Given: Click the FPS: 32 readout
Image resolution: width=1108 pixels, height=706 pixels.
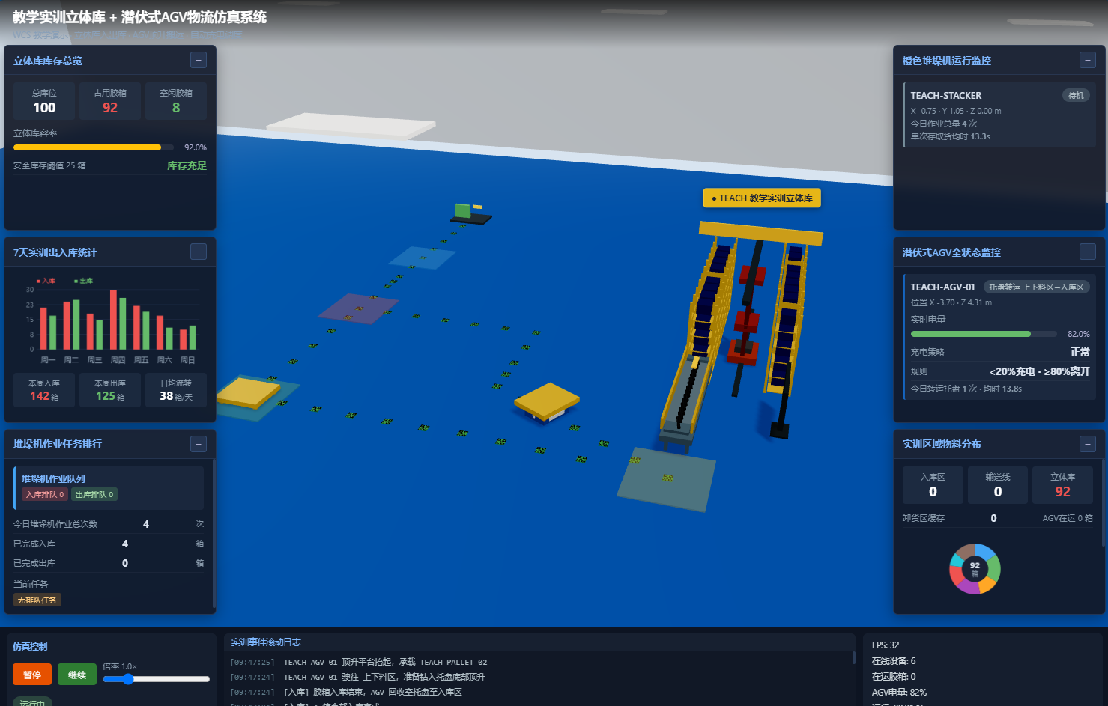Looking at the screenshot, I should coord(886,645).
